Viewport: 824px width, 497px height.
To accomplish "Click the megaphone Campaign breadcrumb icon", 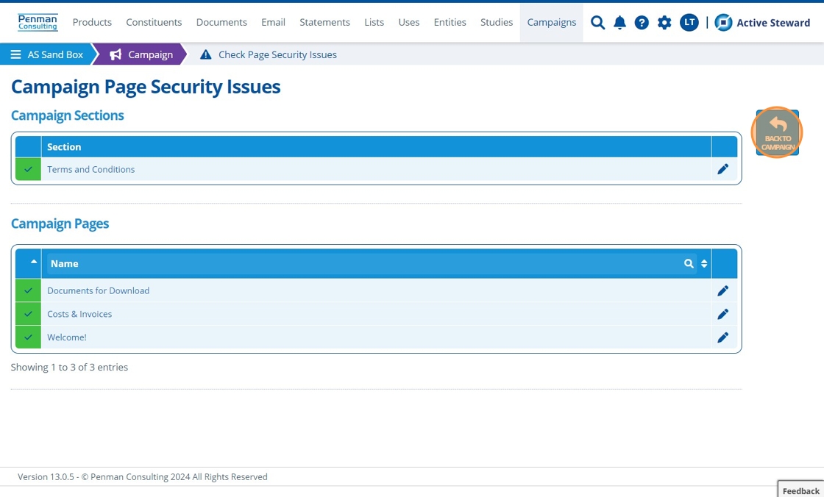I will tap(116, 54).
